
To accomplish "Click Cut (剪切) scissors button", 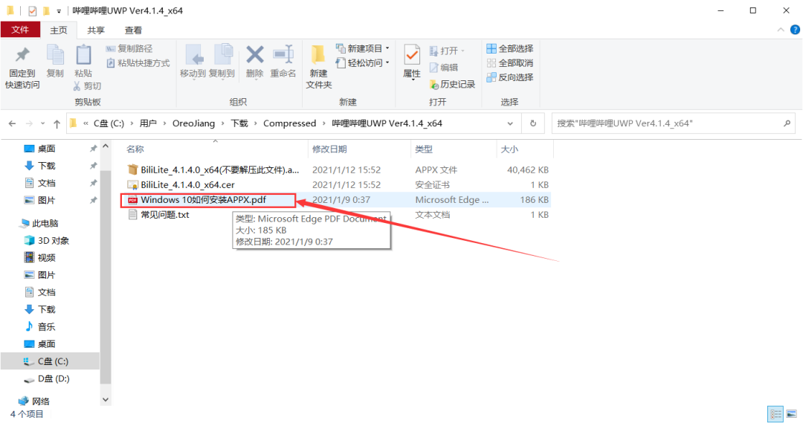I will [86, 86].
